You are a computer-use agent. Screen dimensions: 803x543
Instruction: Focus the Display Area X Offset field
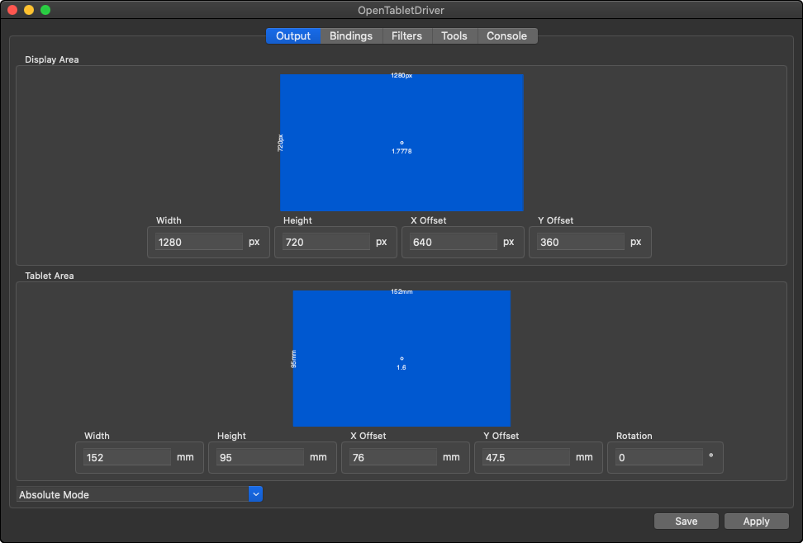[x=454, y=242]
